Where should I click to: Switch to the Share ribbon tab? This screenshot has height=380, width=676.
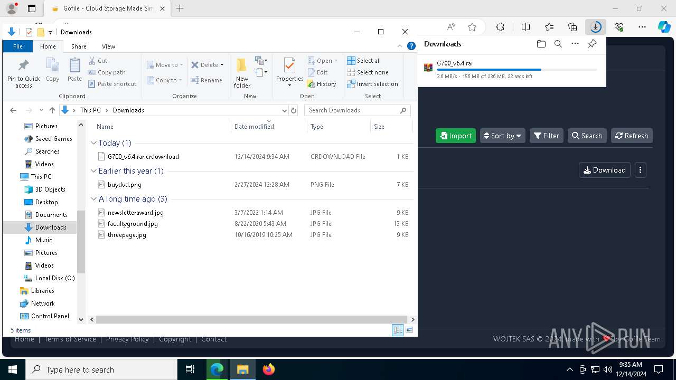point(79,46)
